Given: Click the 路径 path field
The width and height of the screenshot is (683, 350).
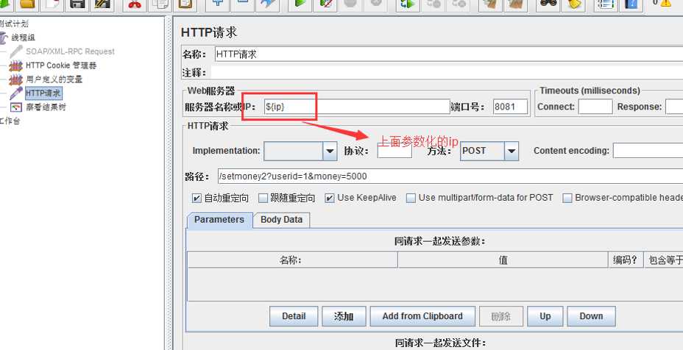Looking at the screenshot, I should click(450, 176).
